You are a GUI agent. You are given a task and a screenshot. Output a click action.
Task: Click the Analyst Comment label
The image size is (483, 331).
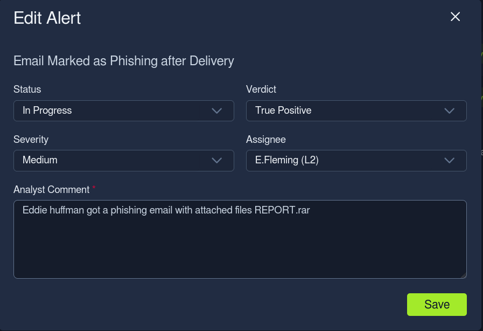tap(52, 189)
